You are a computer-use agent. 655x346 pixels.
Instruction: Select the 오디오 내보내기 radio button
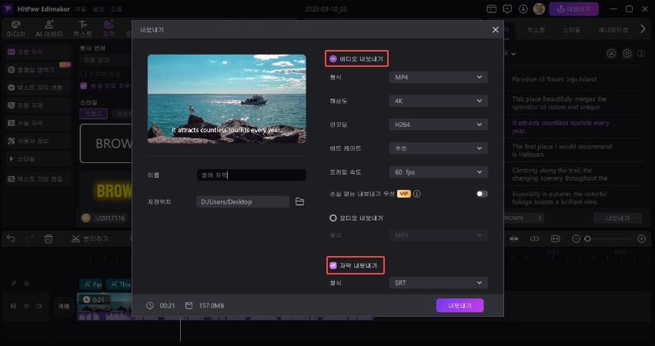333,218
